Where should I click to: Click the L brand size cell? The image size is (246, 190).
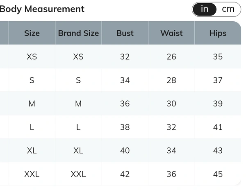pyautogui.click(x=78, y=127)
